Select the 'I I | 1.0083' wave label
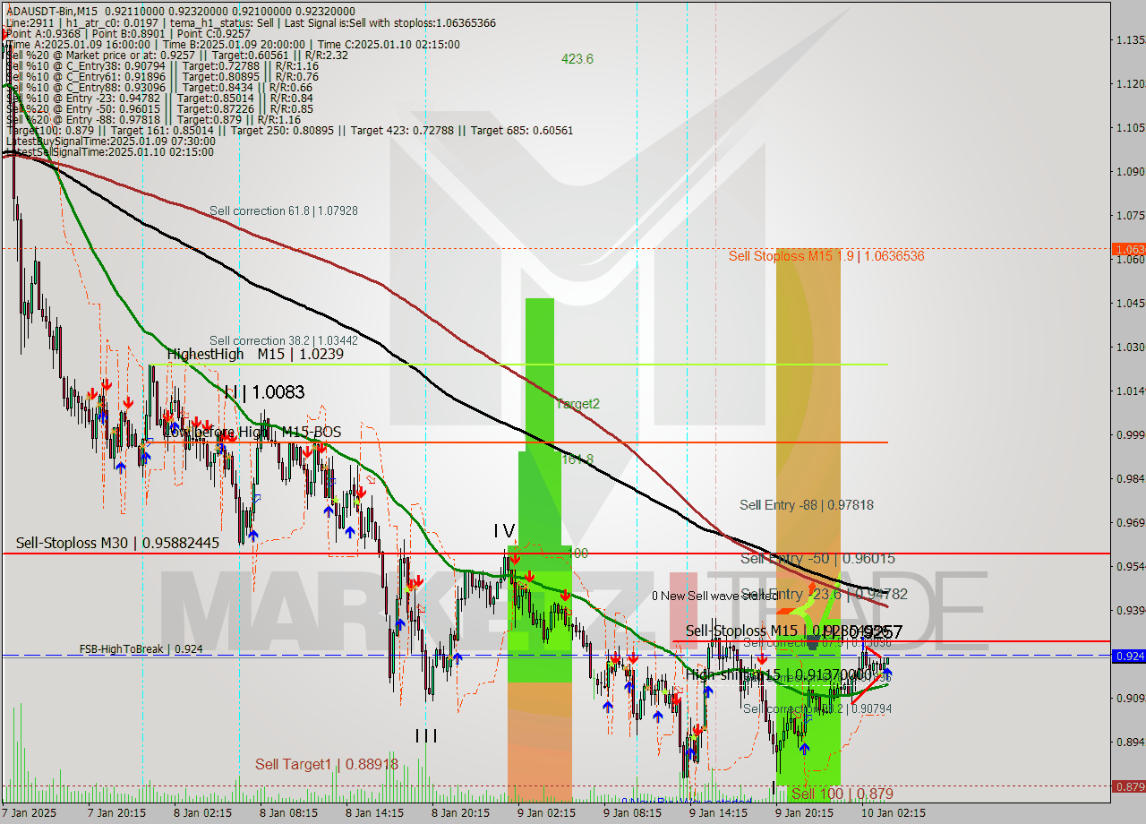 (x=264, y=392)
